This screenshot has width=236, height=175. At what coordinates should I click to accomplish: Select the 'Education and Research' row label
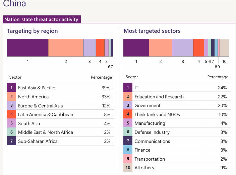[x=159, y=97]
